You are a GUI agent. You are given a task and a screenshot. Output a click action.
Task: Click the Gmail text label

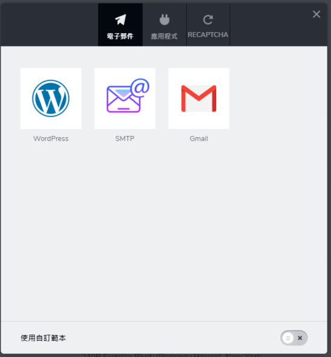pos(199,138)
